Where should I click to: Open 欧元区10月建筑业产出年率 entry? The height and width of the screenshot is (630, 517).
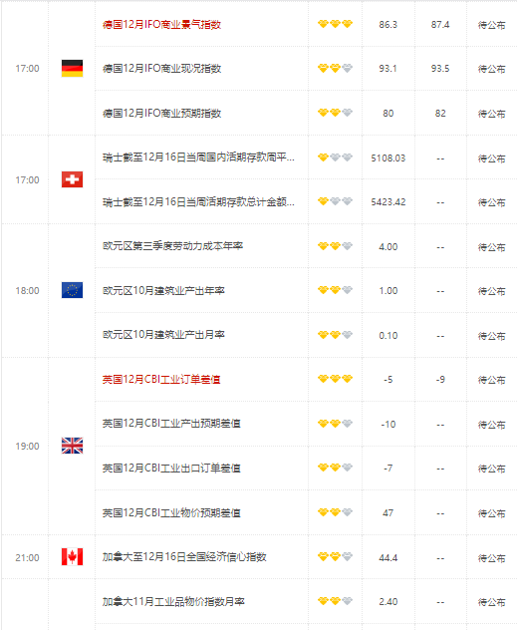163,290
